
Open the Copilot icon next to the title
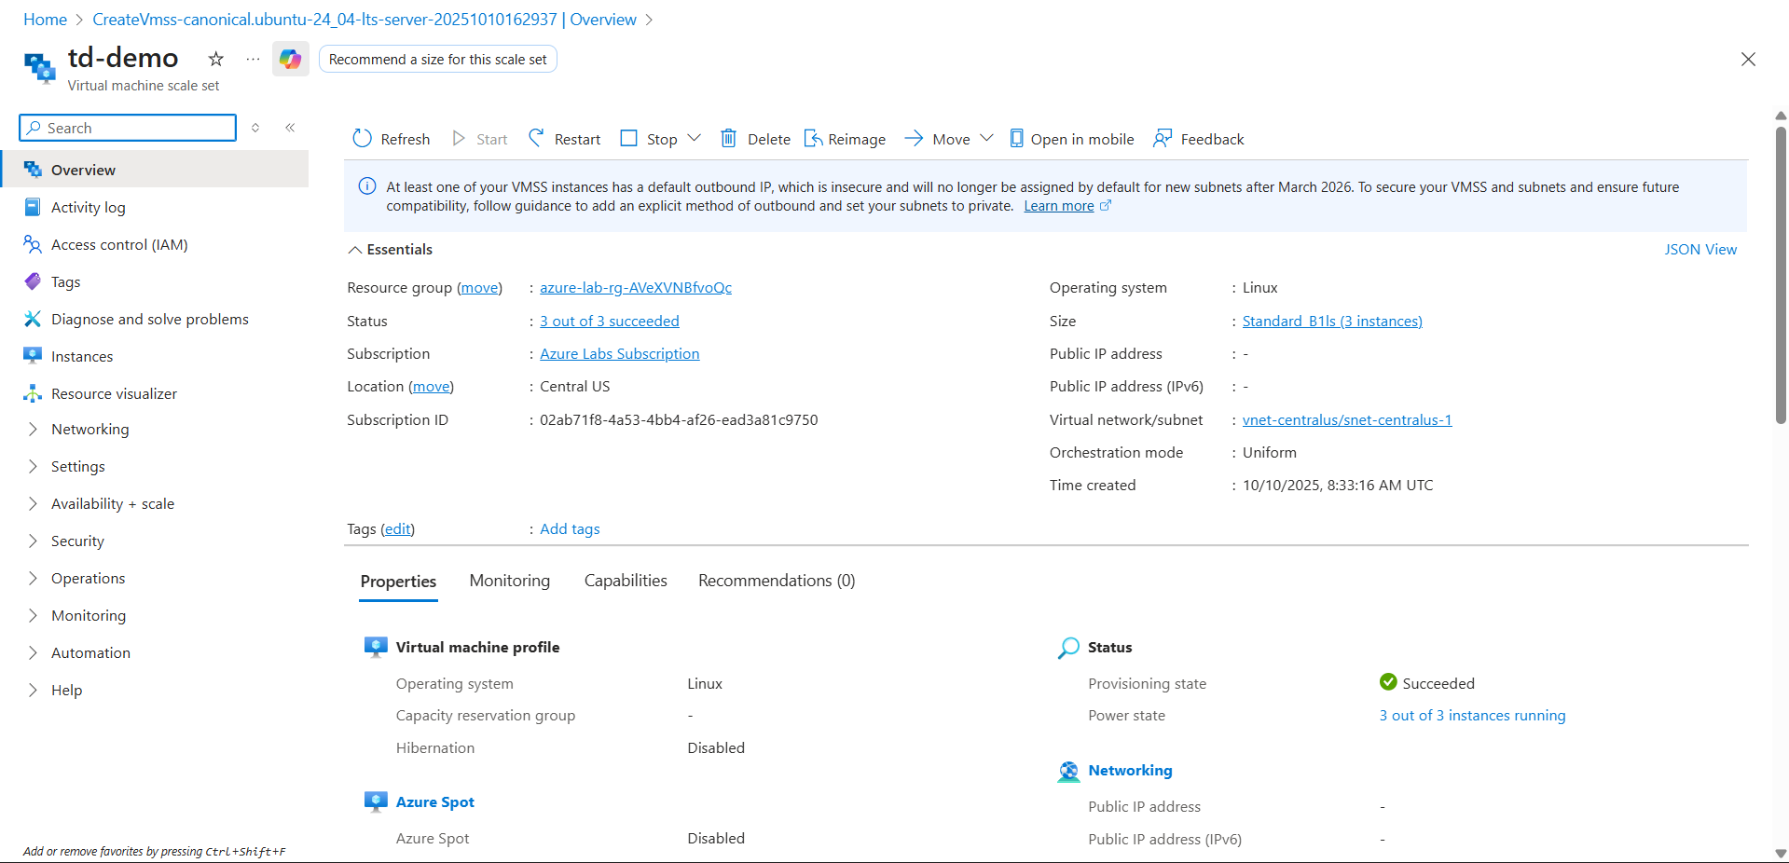(291, 60)
